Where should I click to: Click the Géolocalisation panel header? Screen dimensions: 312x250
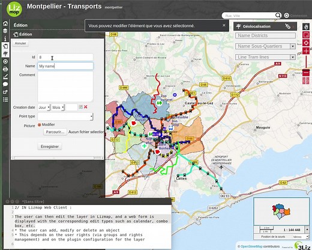click(x=265, y=26)
